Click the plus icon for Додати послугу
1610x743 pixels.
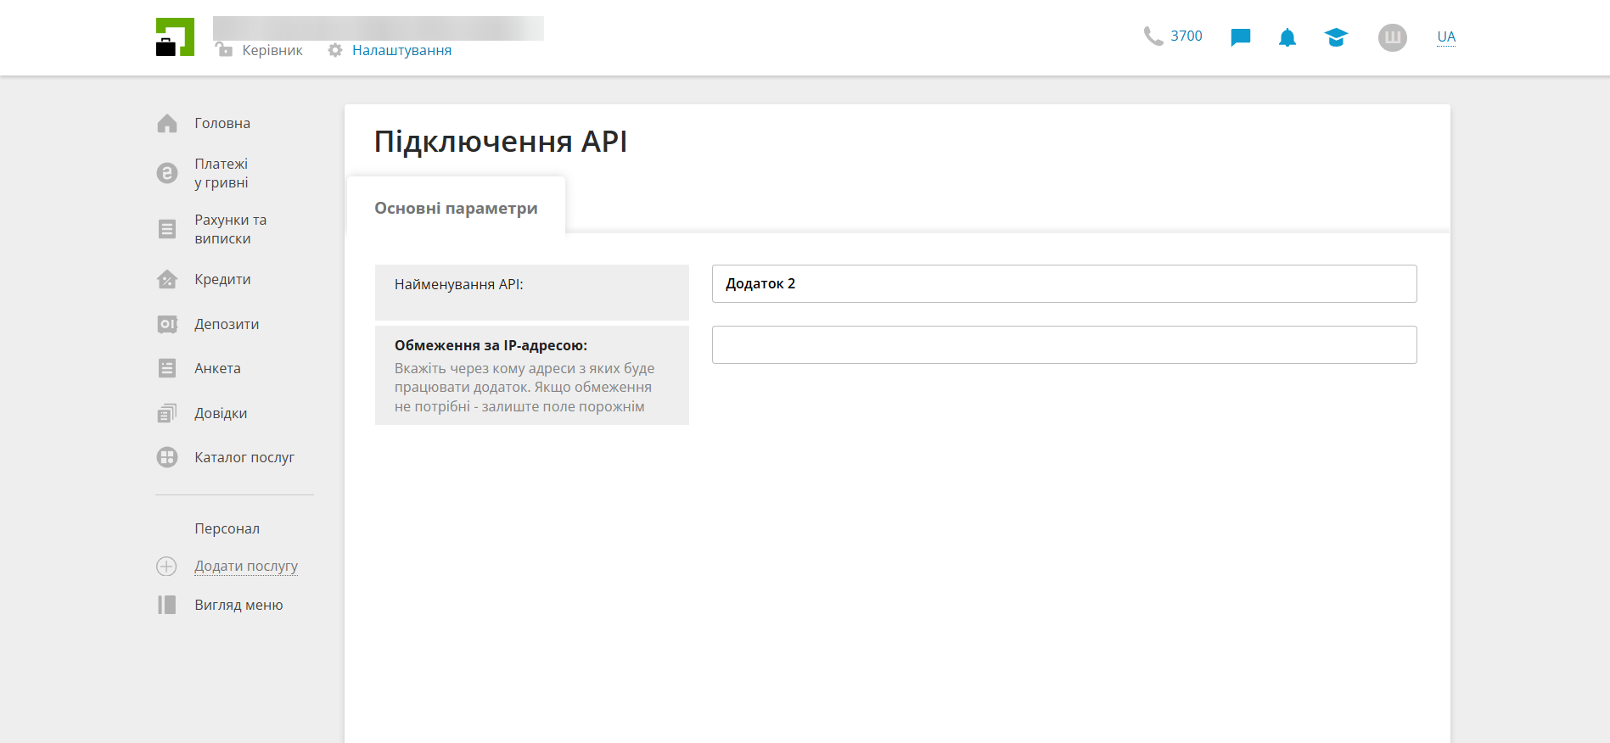[166, 567]
